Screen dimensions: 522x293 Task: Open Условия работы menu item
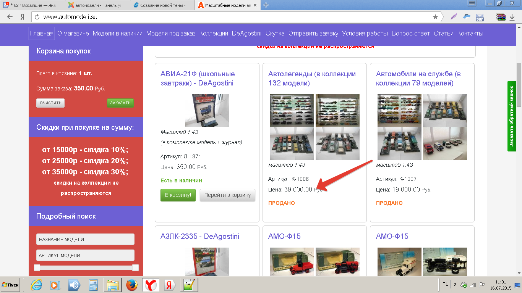[x=365, y=33]
